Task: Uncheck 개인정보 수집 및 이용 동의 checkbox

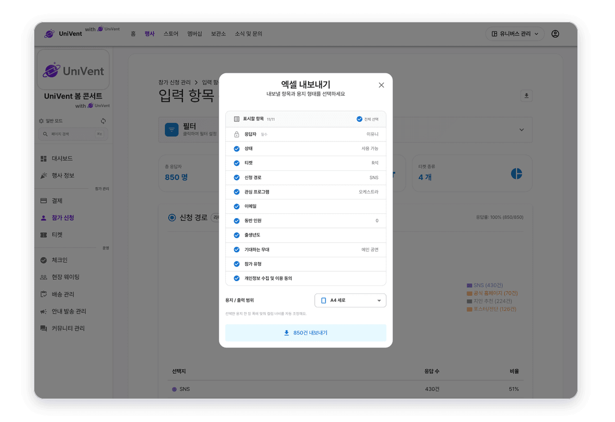Action: [x=237, y=278]
